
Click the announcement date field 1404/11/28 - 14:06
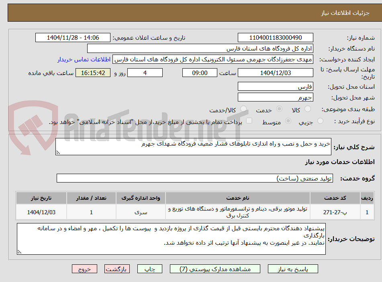point(73,38)
